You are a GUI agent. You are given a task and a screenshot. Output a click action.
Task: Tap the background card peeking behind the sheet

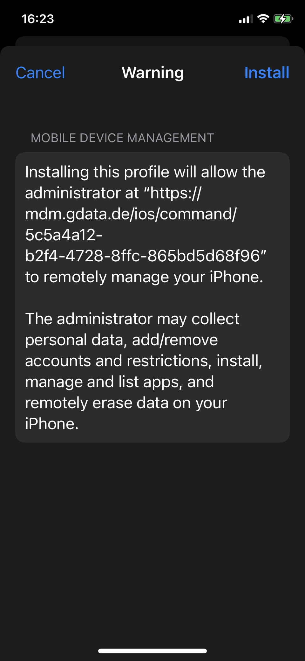[x=152, y=41]
